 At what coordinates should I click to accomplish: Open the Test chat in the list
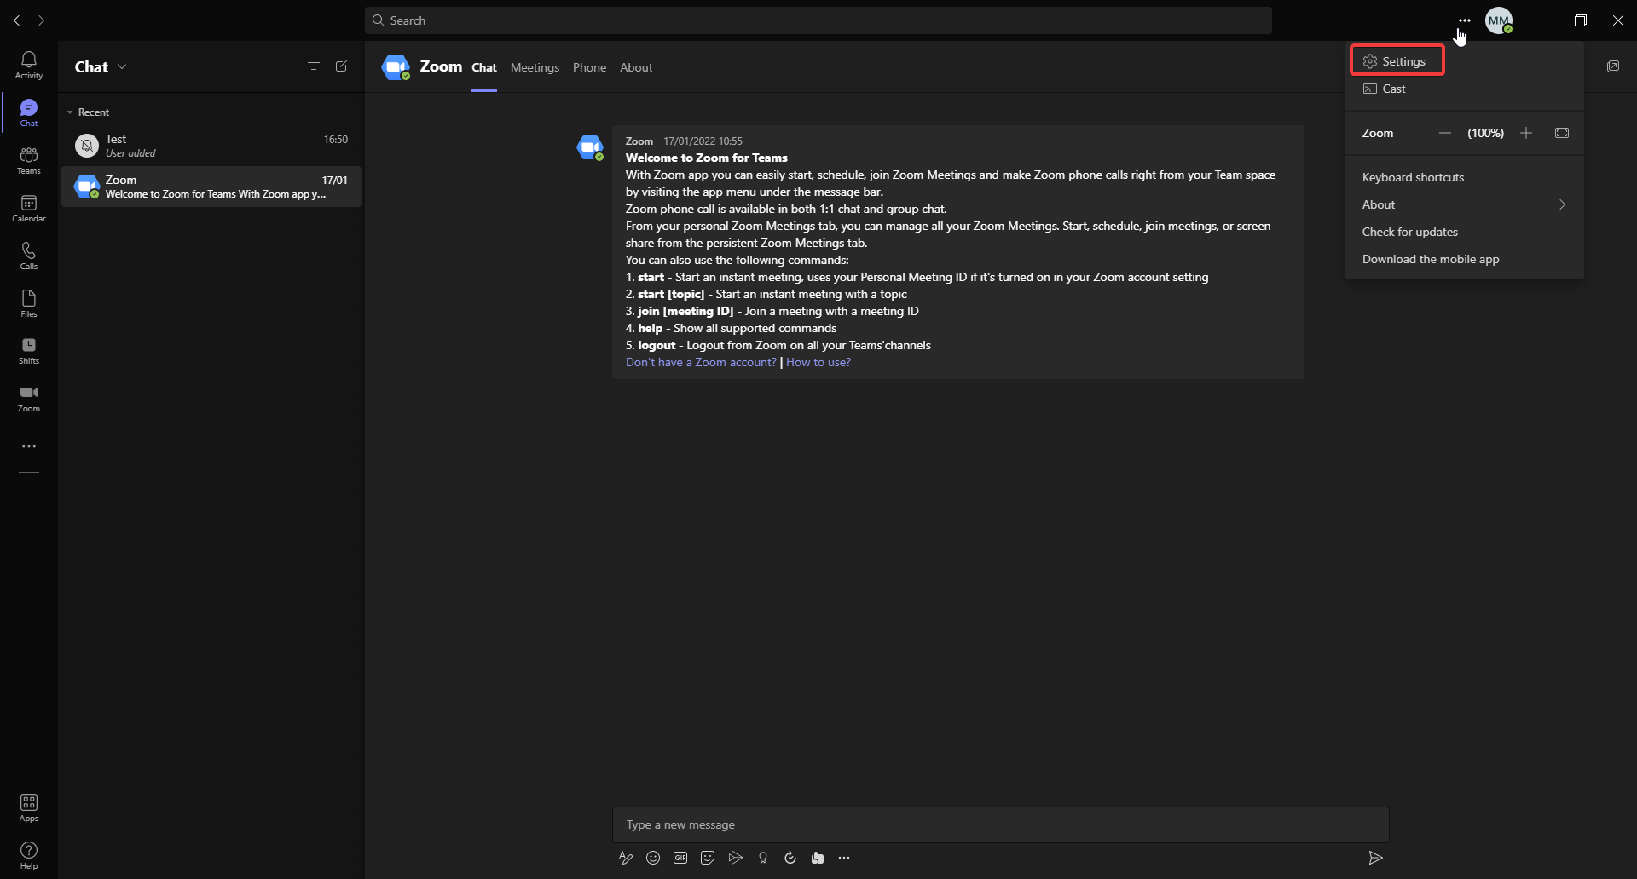point(211,146)
